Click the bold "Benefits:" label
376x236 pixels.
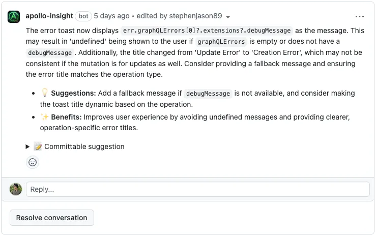67,117
